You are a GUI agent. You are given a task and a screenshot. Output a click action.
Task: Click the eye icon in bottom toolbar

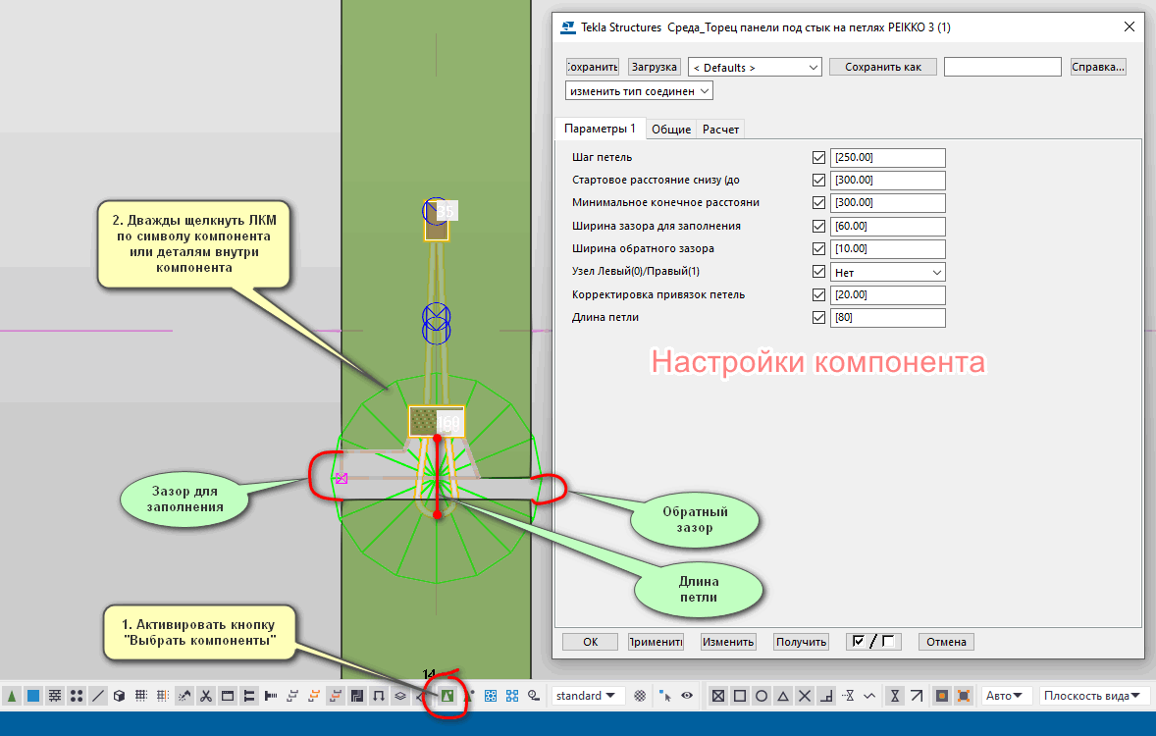pos(687,696)
